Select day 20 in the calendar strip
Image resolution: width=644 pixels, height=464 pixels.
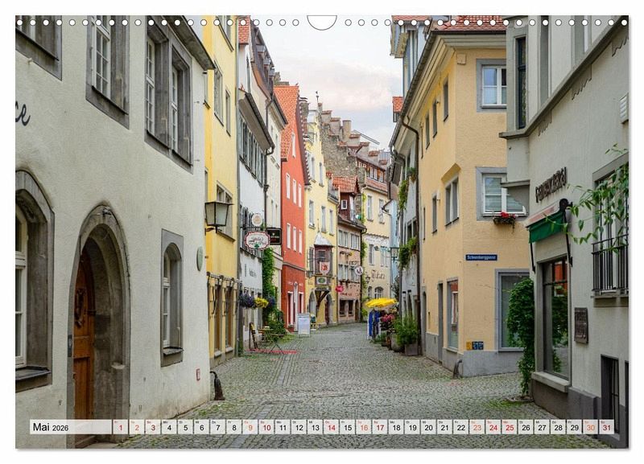pos(427,428)
